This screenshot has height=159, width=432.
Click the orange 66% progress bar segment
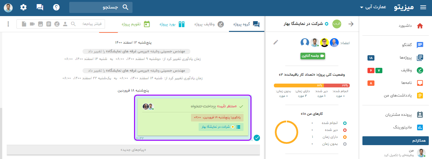click(x=299, y=85)
